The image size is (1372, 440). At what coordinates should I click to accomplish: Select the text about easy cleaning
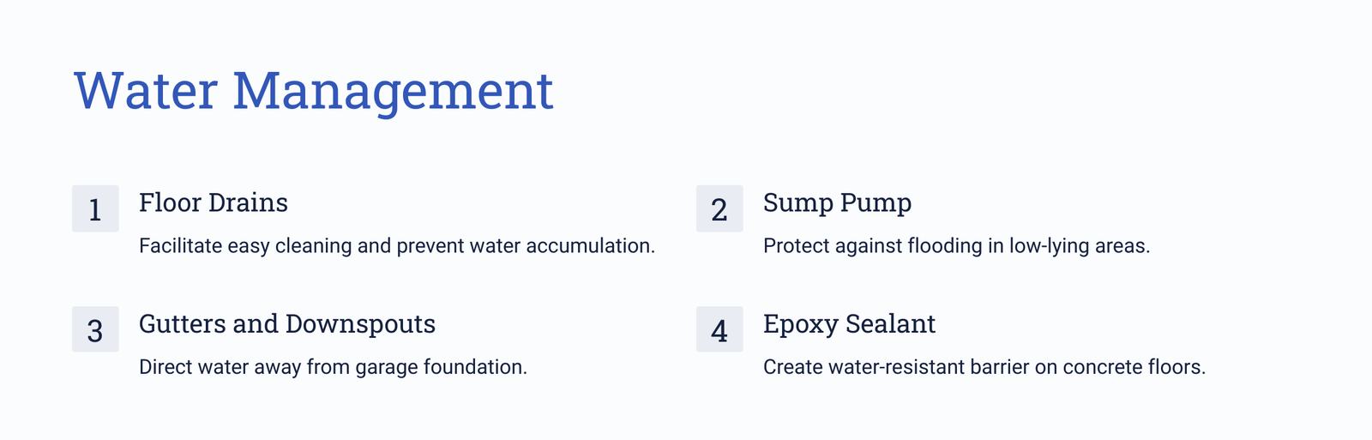397,246
